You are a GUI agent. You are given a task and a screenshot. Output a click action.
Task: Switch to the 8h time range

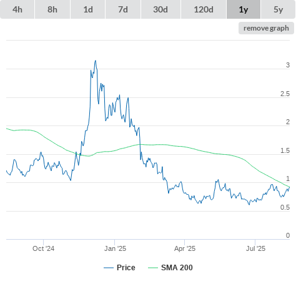coord(52,9)
